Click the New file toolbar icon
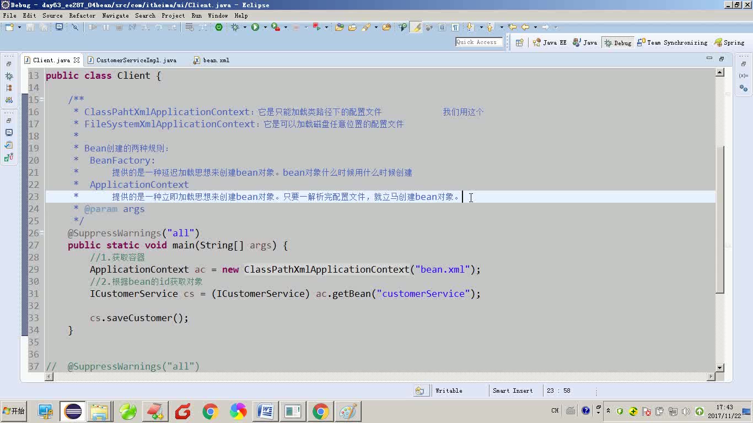 coord(10,27)
